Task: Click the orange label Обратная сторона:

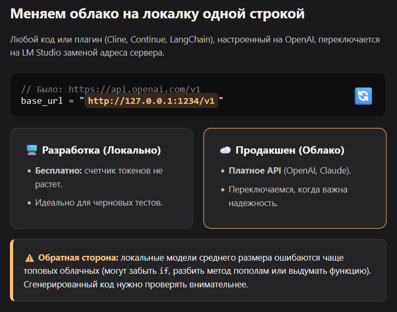Action: (x=78, y=258)
